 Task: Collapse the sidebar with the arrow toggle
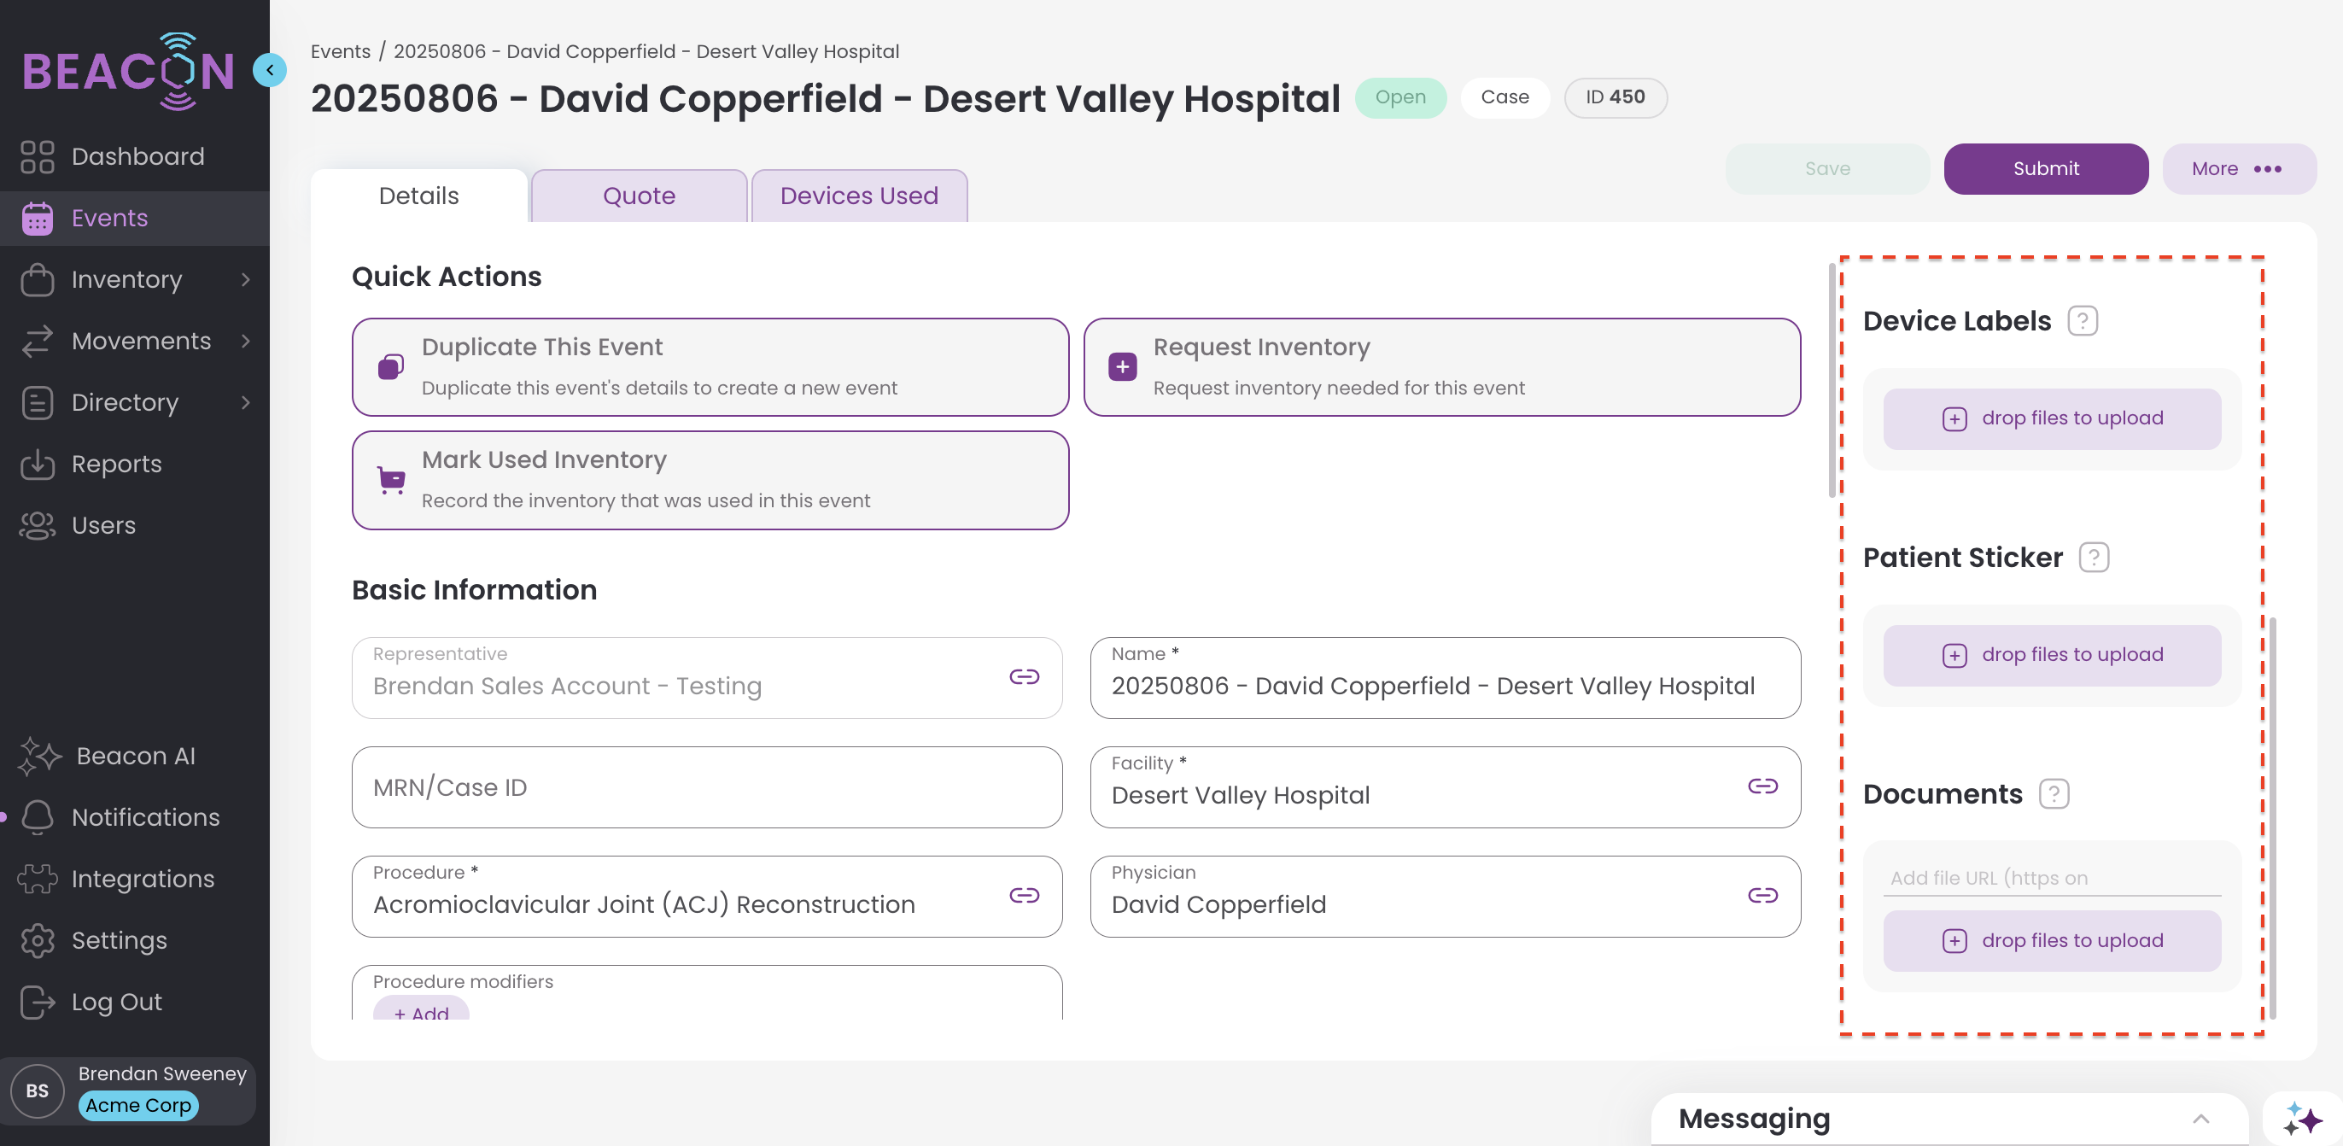(x=269, y=70)
